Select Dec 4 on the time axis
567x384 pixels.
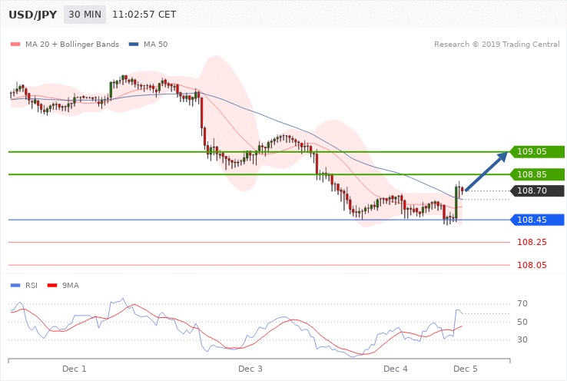point(395,369)
